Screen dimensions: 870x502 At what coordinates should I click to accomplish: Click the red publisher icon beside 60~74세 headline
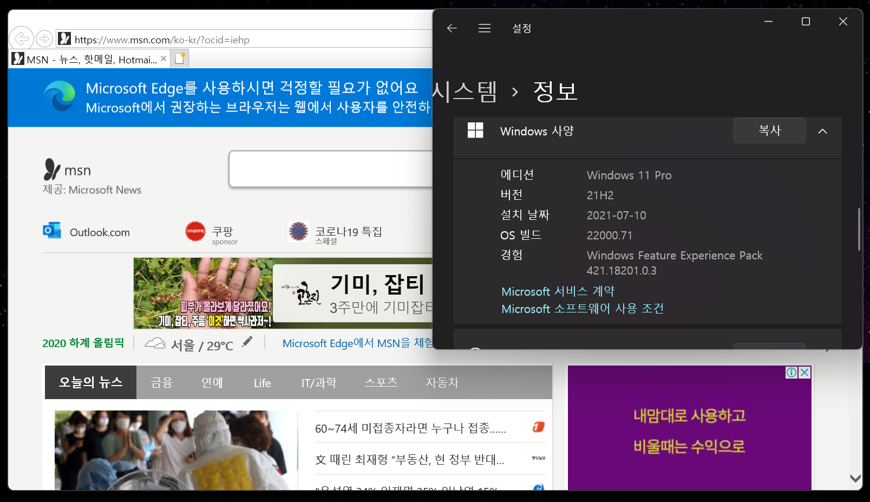[539, 427]
